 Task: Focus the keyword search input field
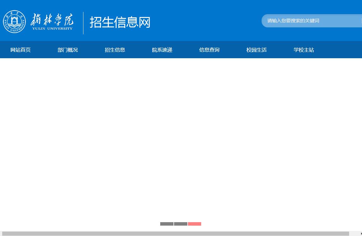312,21
